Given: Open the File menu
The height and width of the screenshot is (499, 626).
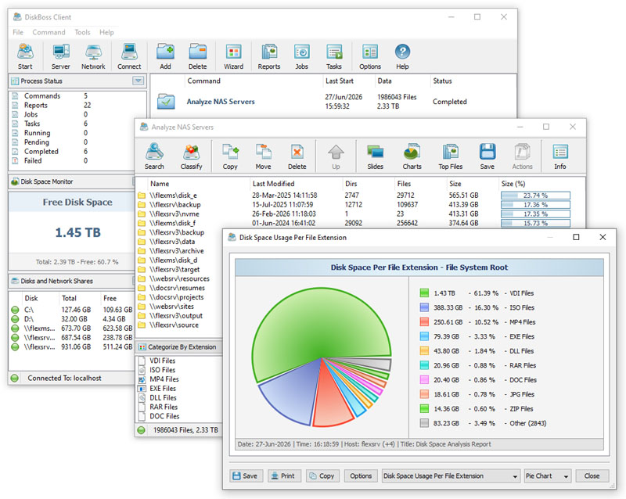Looking at the screenshot, I should (18, 32).
